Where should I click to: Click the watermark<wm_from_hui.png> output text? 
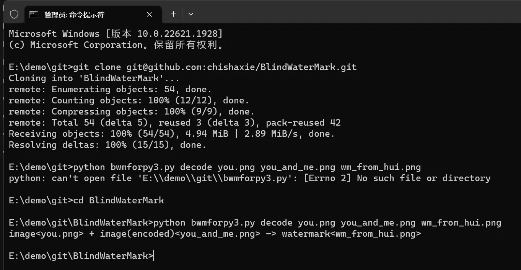click(x=351, y=234)
